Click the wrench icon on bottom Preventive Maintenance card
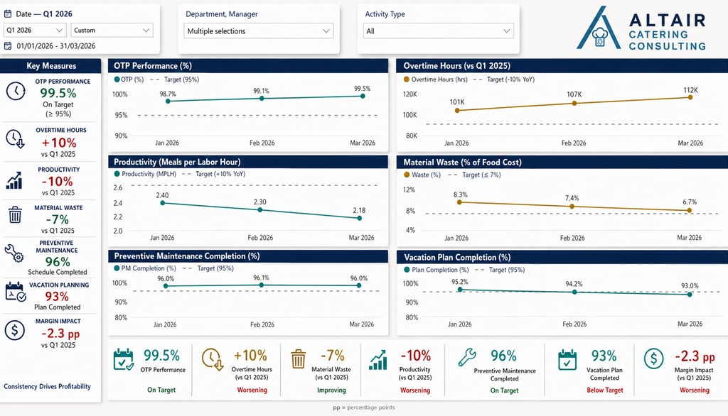Screen dimensions: 728x416 coord(466,357)
